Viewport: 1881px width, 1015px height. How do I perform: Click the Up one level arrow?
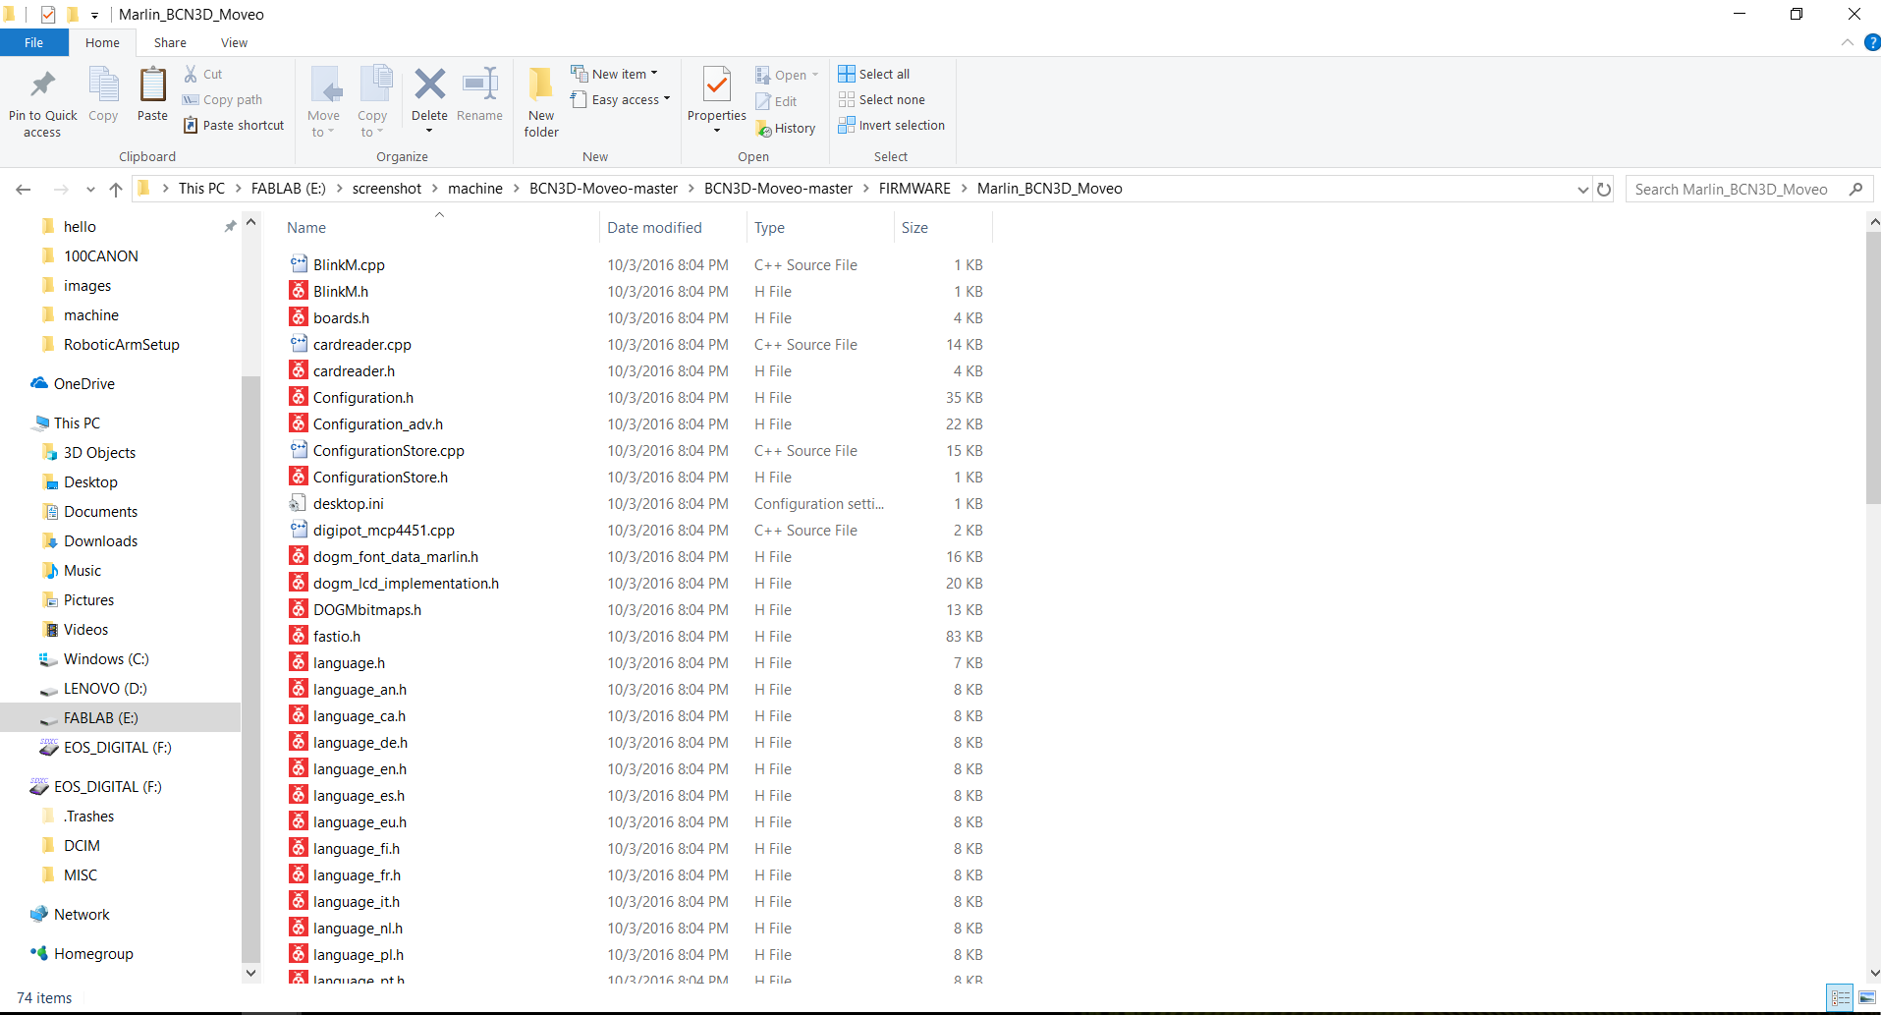pyautogui.click(x=116, y=189)
